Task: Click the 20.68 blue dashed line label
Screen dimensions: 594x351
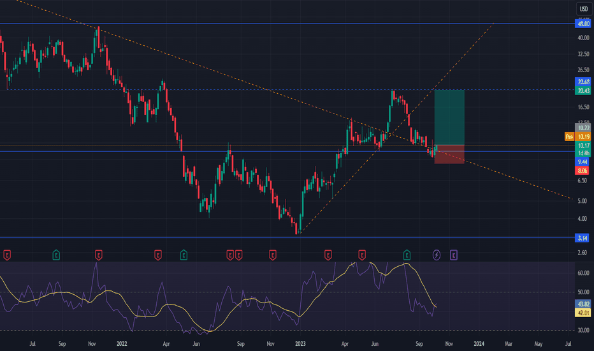Action: click(x=583, y=82)
